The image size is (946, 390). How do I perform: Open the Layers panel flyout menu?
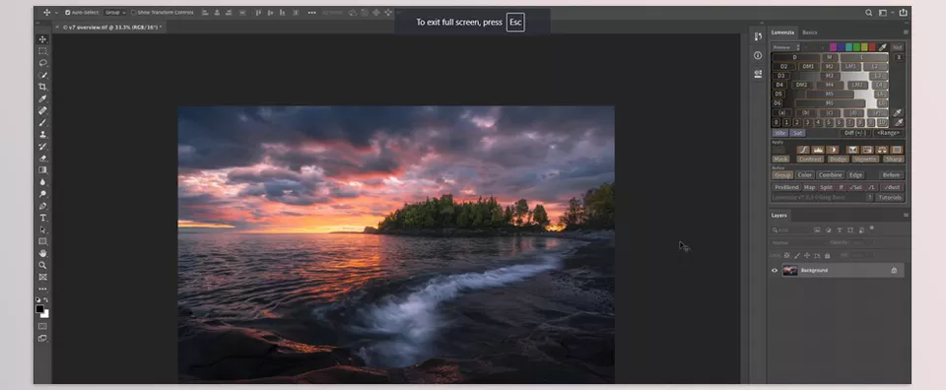coord(906,216)
